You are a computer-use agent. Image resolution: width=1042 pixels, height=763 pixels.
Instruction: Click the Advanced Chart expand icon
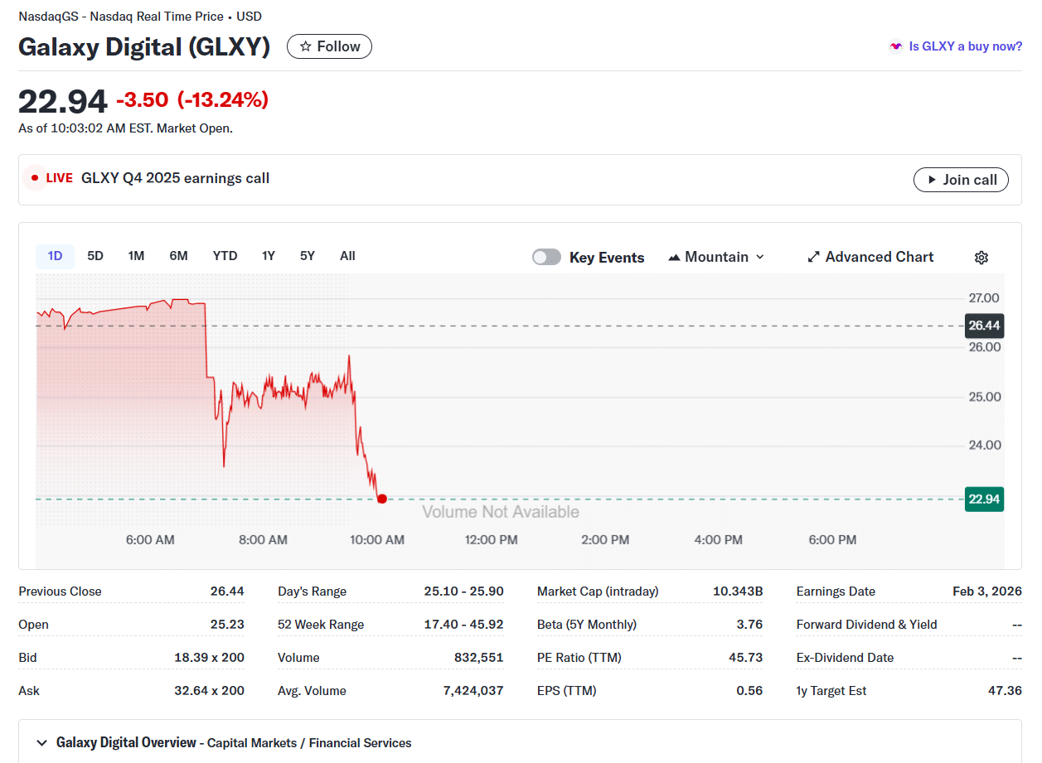813,258
